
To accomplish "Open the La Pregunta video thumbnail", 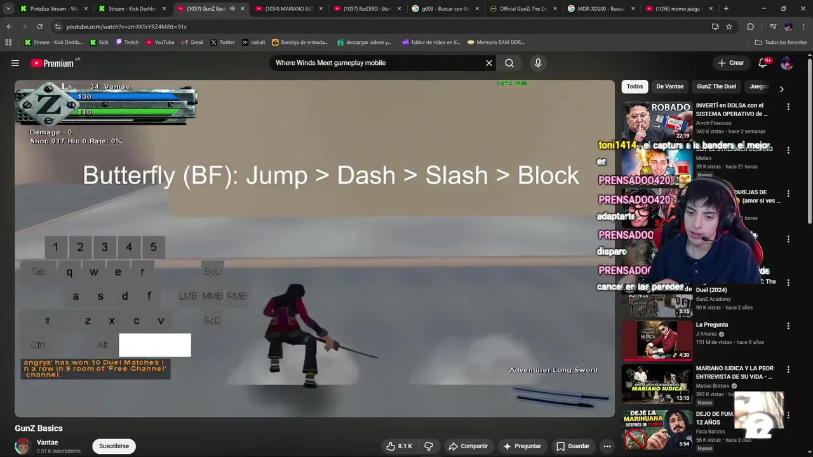I will coord(657,341).
